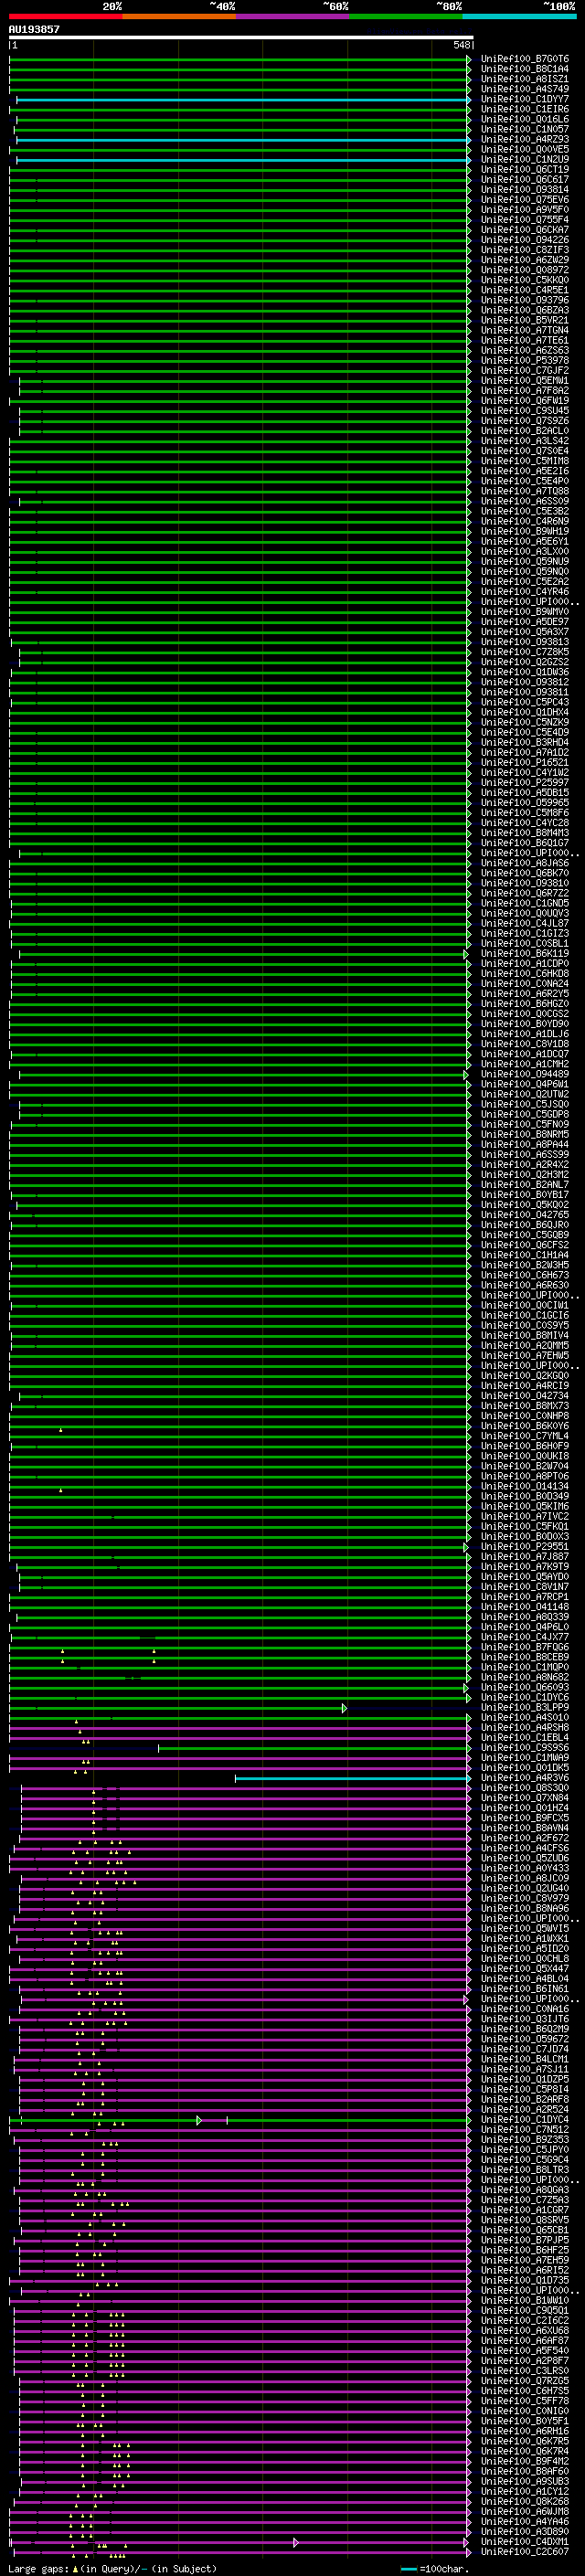This screenshot has width=585, height=2576.
Task: Select label UniRef100_C7GJF2
Action: click(524, 370)
